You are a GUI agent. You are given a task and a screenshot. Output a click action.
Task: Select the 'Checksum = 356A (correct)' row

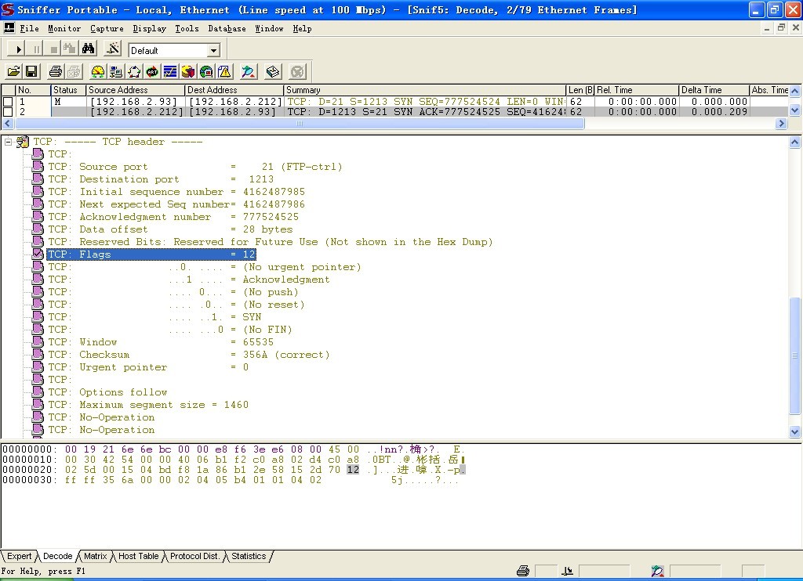click(188, 355)
